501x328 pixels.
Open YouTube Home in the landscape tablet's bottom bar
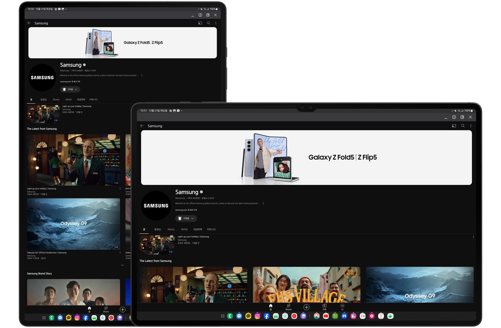click(x=271, y=307)
